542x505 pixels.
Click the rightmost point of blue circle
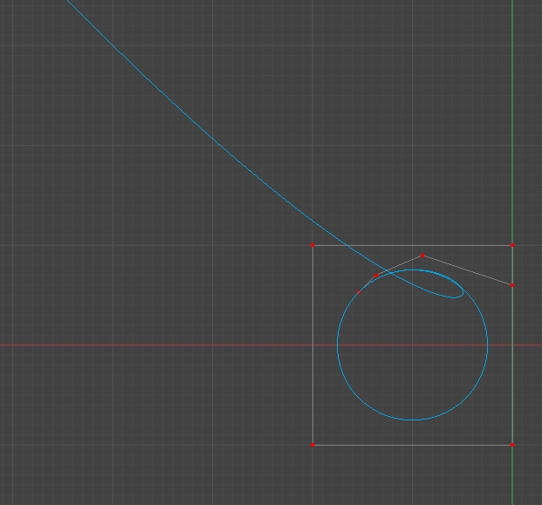coord(487,345)
